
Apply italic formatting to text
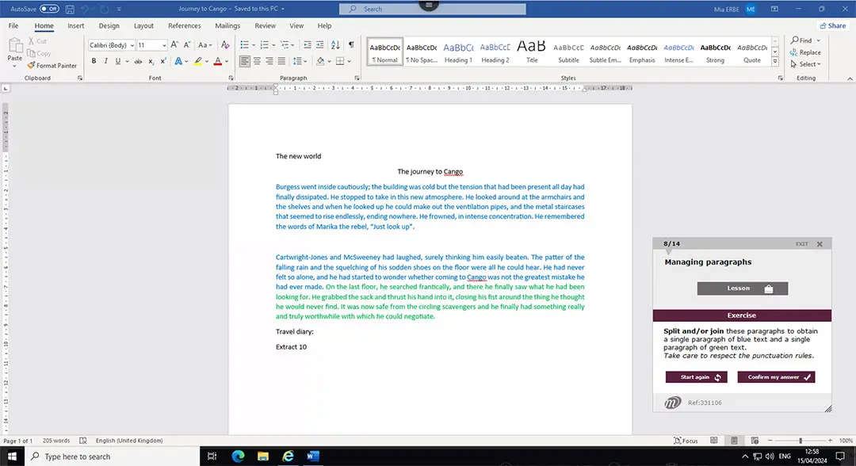click(x=105, y=61)
